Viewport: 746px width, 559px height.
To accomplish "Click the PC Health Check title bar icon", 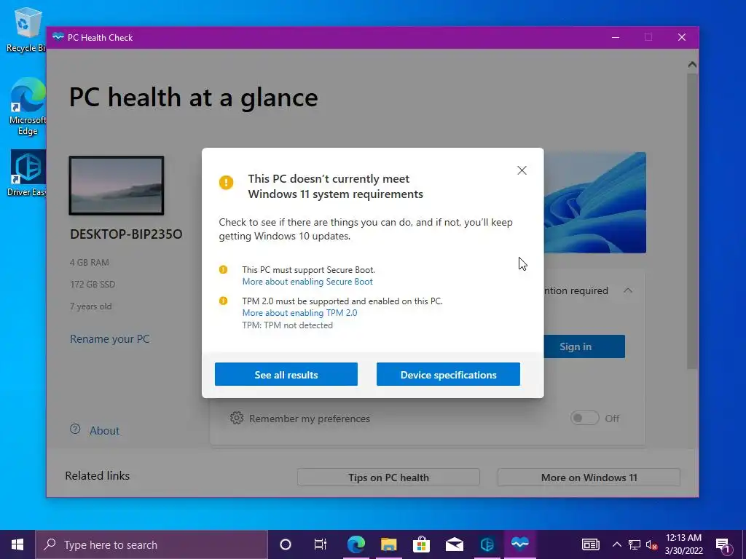I will (x=58, y=37).
